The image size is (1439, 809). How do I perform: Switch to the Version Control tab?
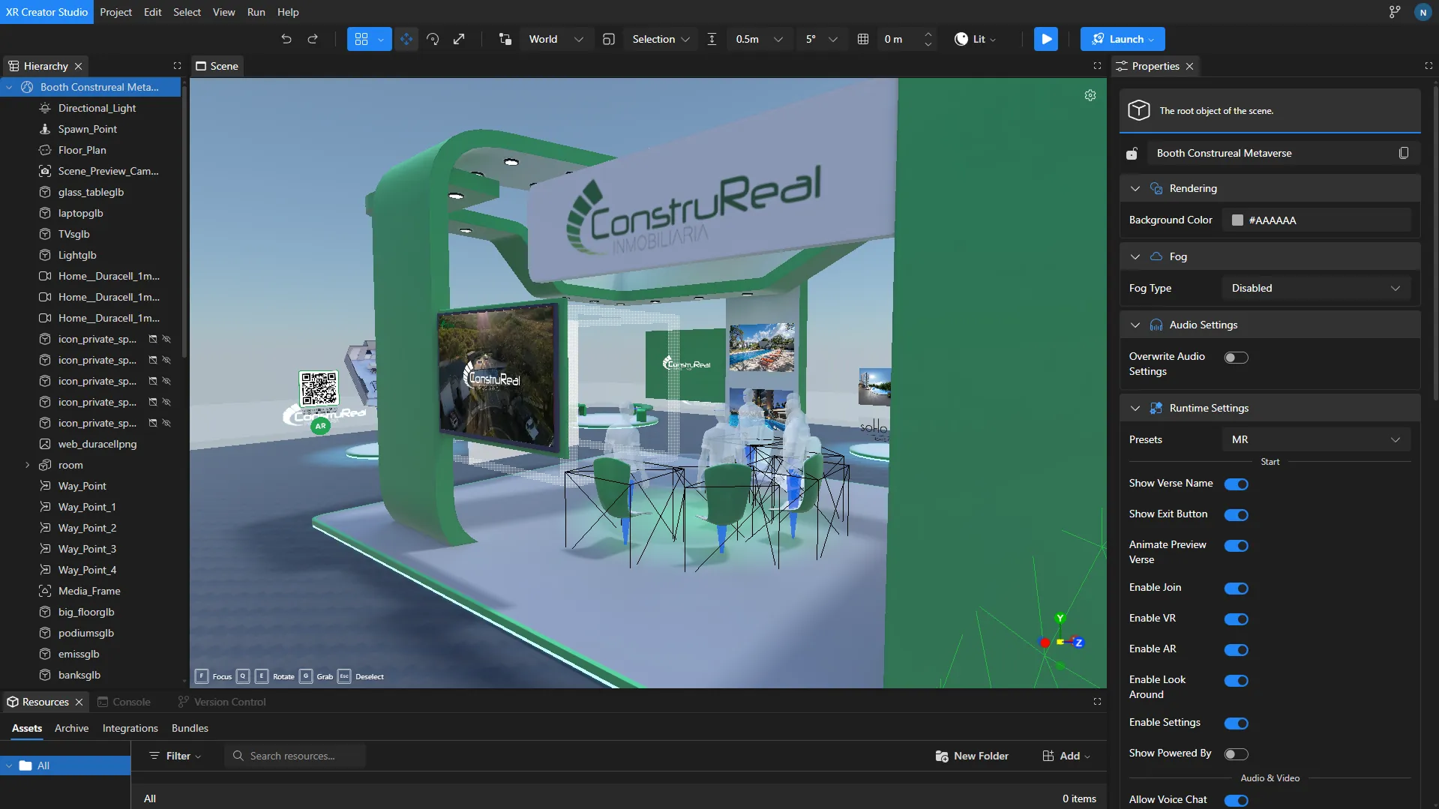pyautogui.click(x=222, y=702)
